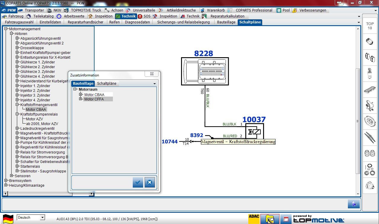The height and width of the screenshot is (224, 379).
Task: Expand Abgasrückführungsventil 2 node
Action: pos(17,43)
